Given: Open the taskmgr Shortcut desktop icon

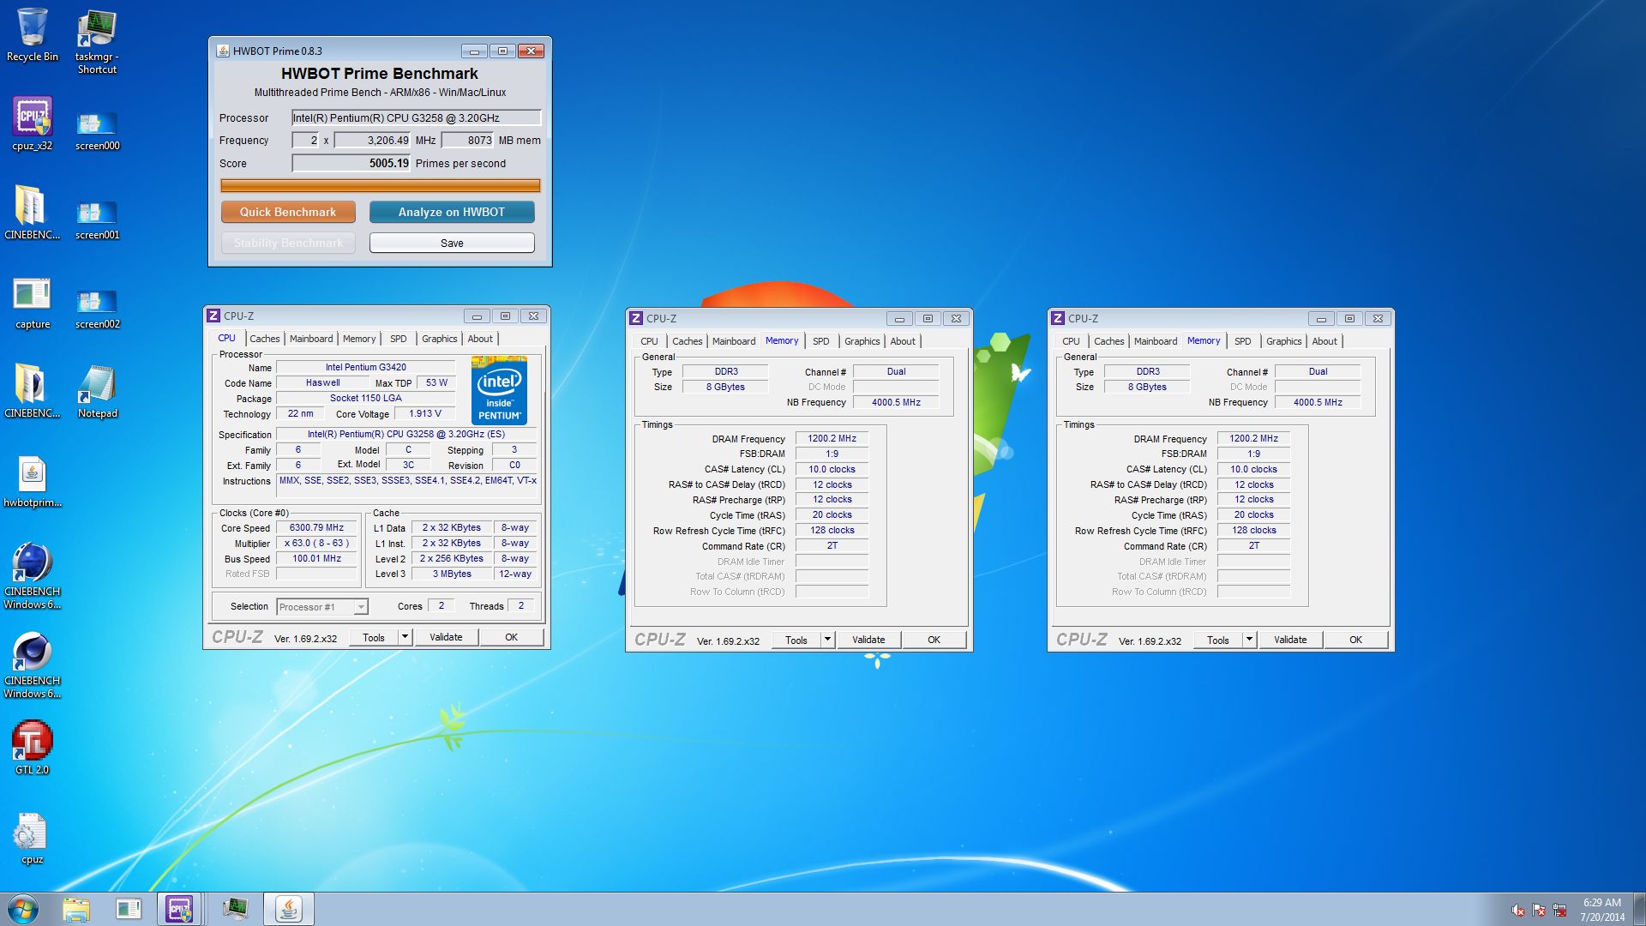Looking at the screenshot, I should 97,42.
